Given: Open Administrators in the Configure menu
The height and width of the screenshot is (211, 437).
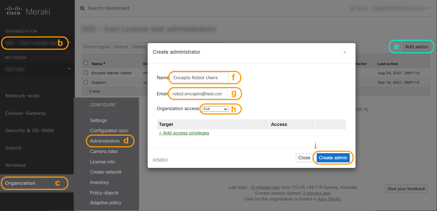Looking at the screenshot, I should tap(105, 141).
